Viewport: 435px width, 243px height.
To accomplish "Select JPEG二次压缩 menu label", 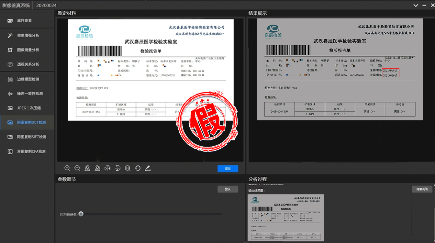I will click(29, 108).
